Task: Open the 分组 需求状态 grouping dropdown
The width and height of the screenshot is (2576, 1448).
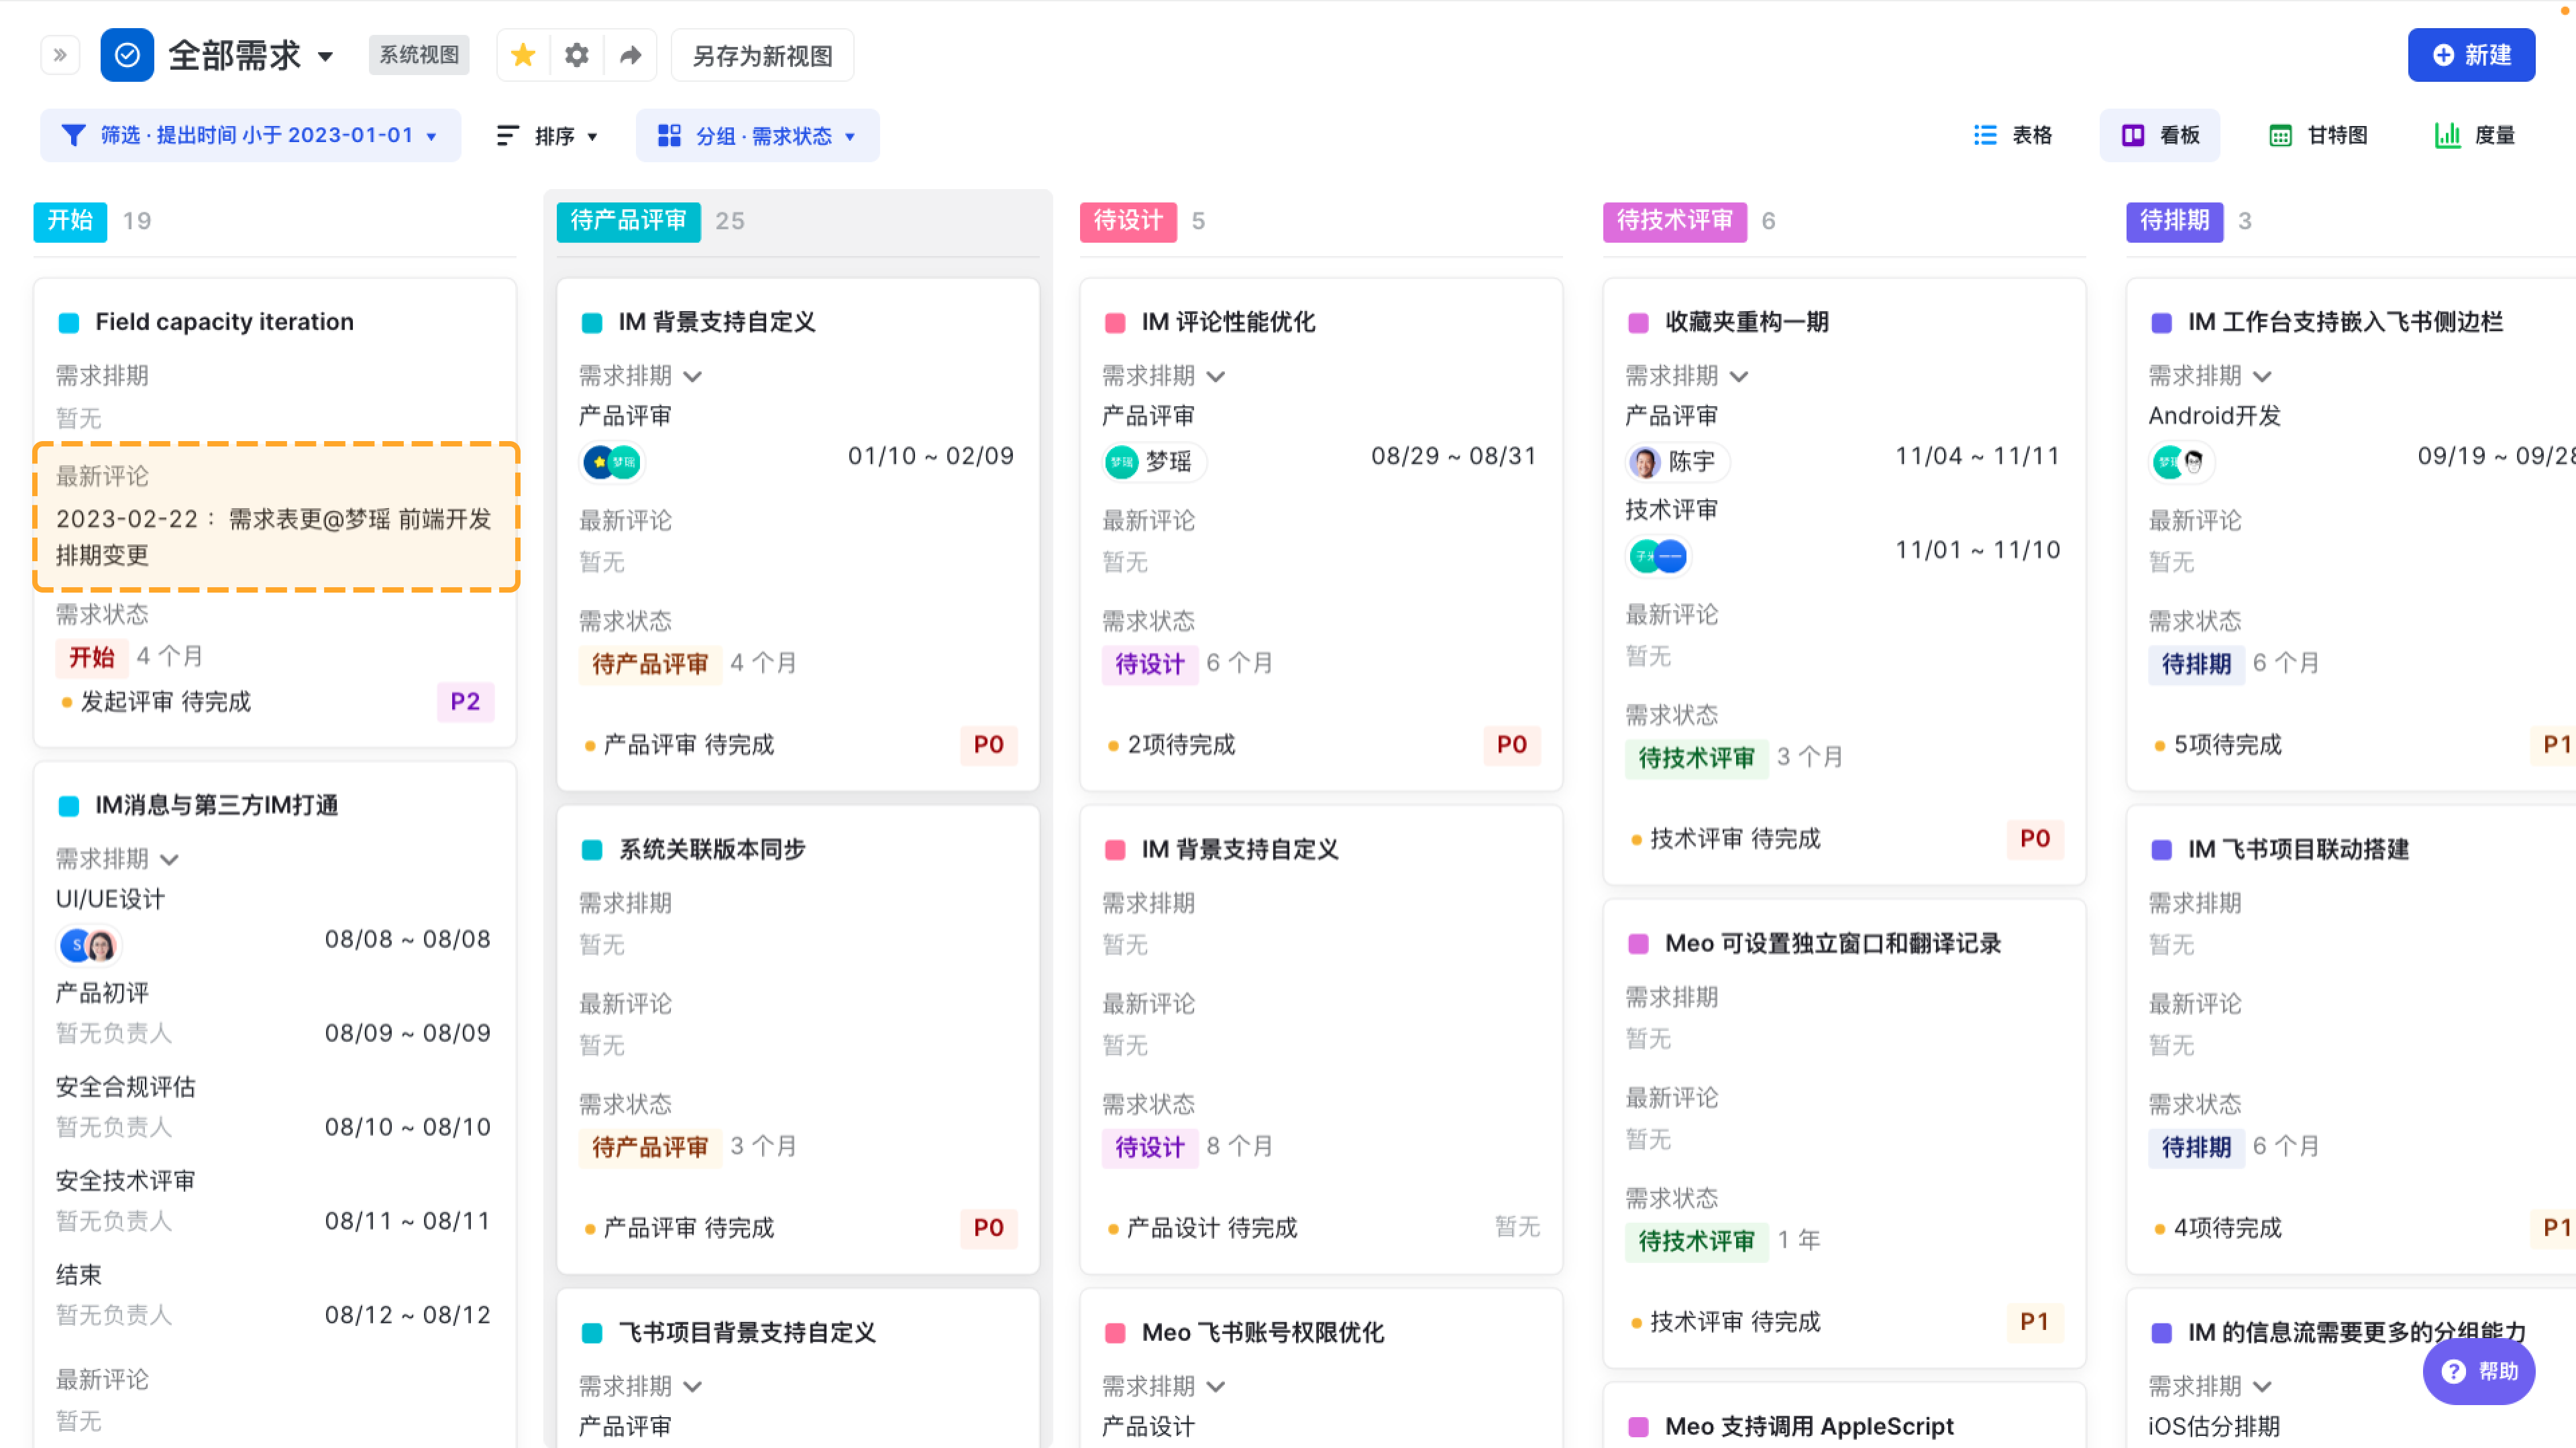Action: click(x=757, y=135)
